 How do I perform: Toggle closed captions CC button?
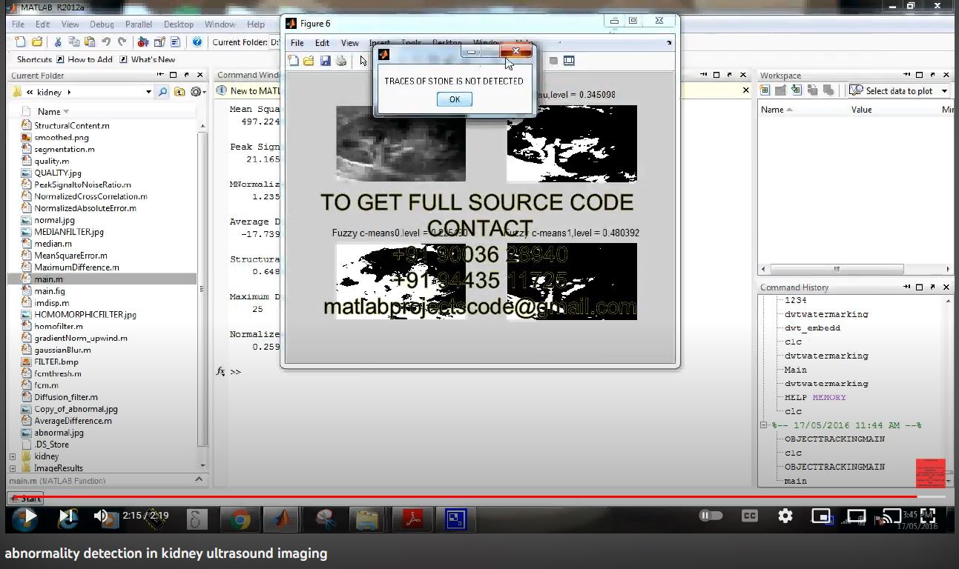pyautogui.click(x=749, y=516)
